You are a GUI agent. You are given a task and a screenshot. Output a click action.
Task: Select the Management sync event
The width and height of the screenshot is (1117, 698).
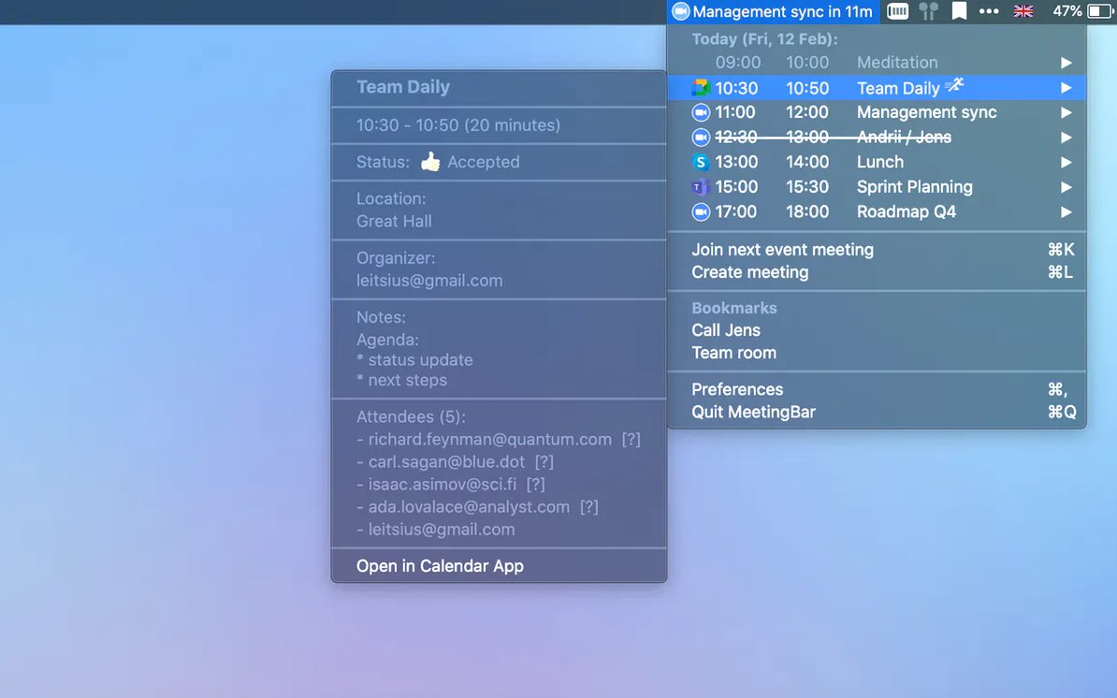pos(877,112)
